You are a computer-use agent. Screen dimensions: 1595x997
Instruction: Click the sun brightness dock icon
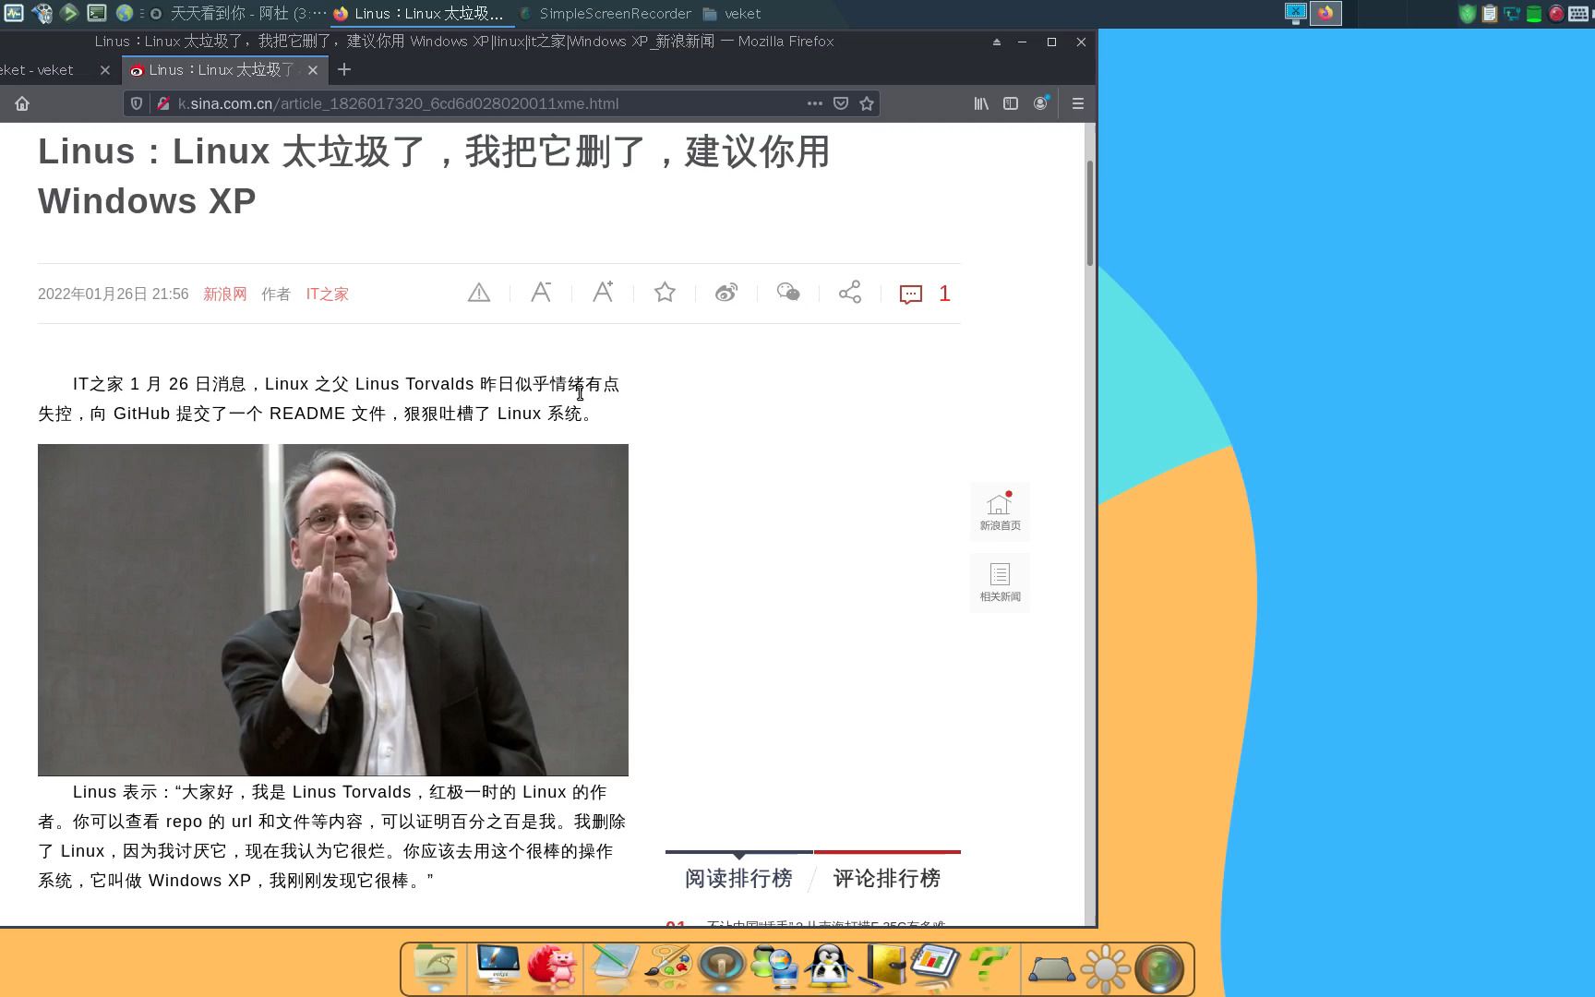point(1106,968)
